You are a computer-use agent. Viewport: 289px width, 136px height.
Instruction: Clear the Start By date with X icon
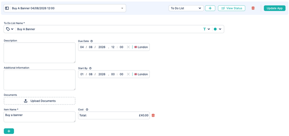[128, 74]
